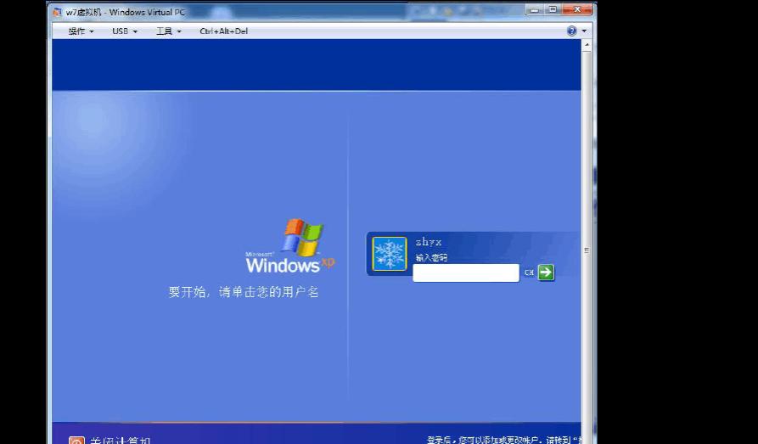Open the 操作 menu
The width and height of the screenshot is (758, 444).
[x=81, y=31]
